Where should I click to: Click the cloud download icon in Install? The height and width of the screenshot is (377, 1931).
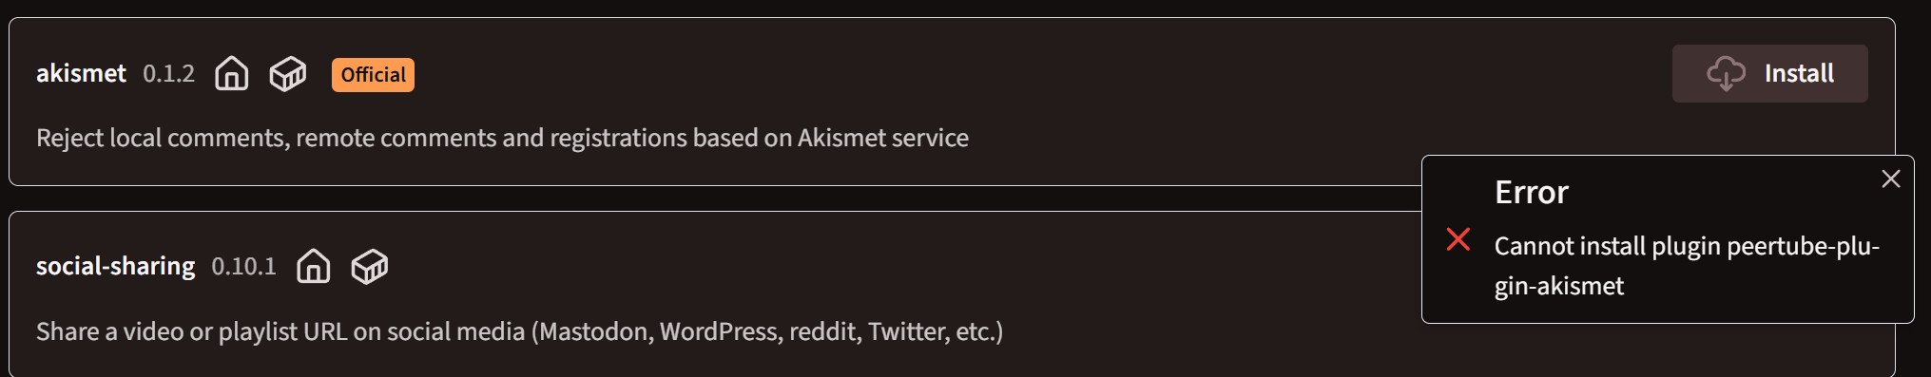[1726, 73]
